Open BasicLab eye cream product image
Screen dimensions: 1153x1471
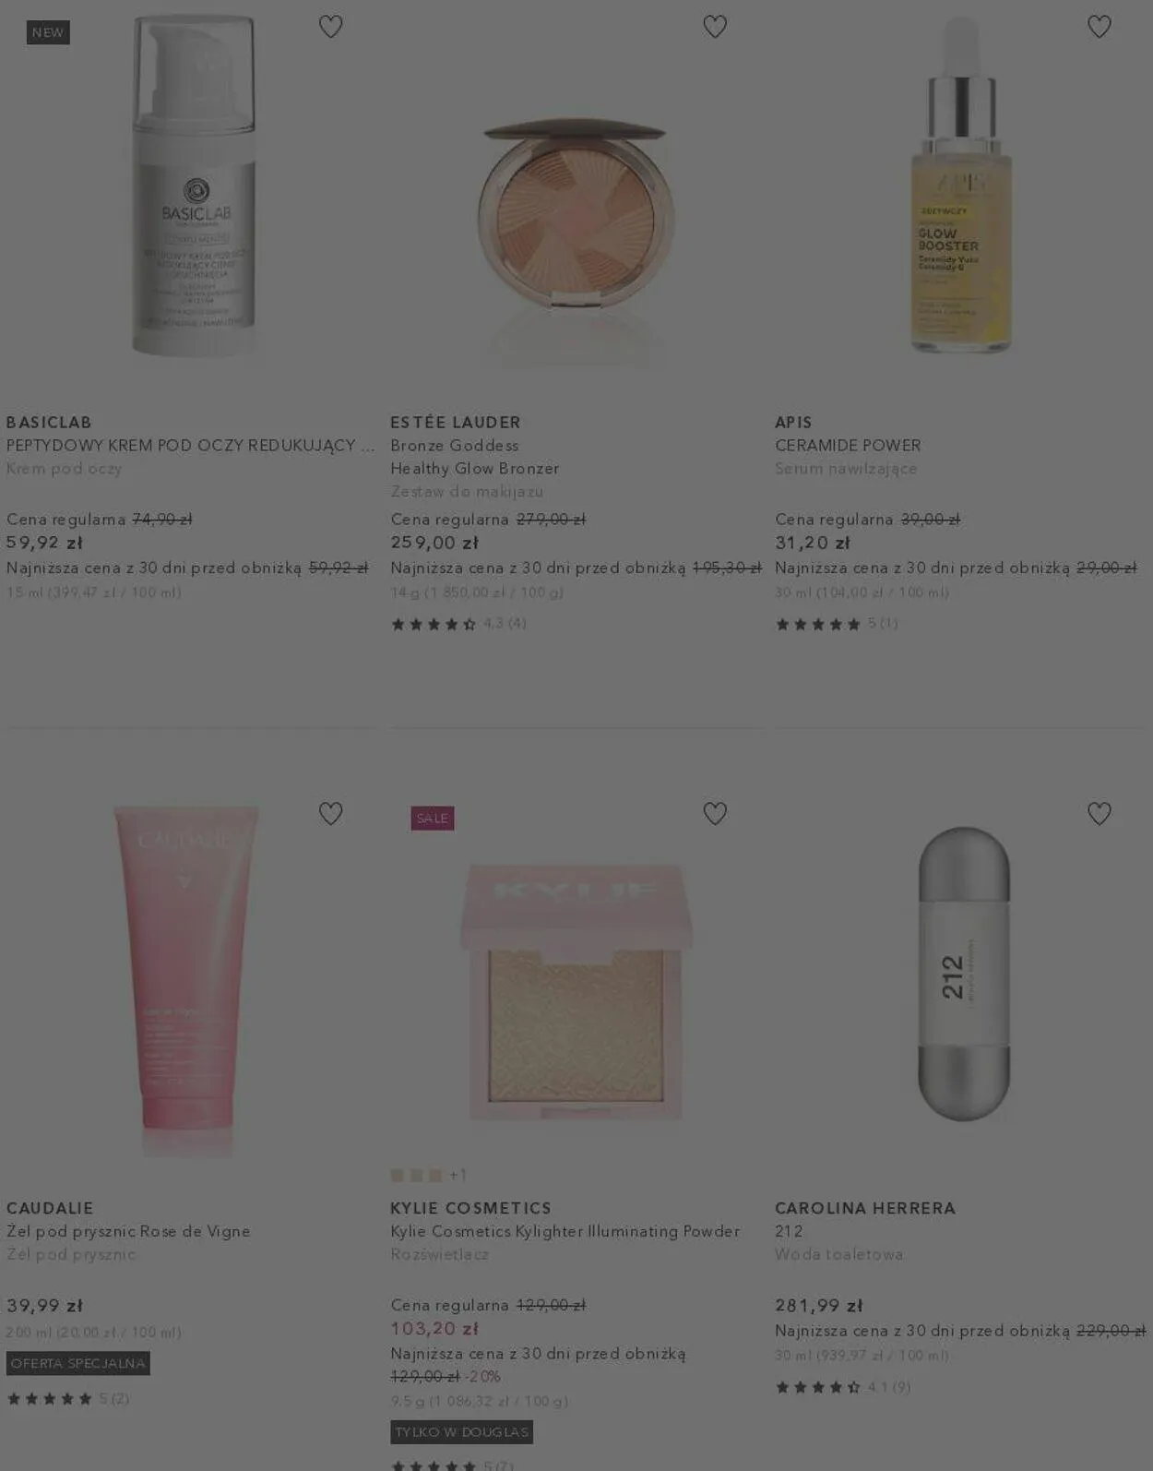click(194, 185)
